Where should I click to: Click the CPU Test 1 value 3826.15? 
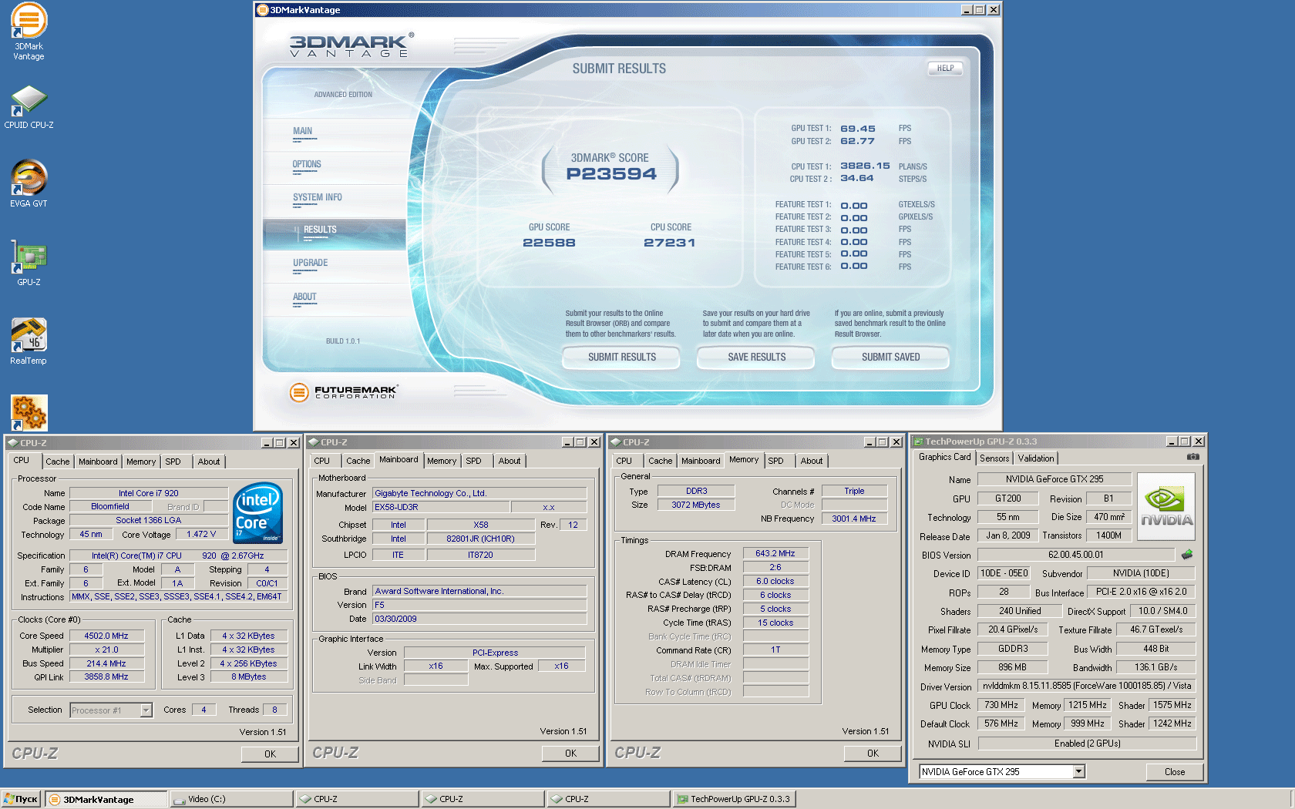[x=865, y=166]
